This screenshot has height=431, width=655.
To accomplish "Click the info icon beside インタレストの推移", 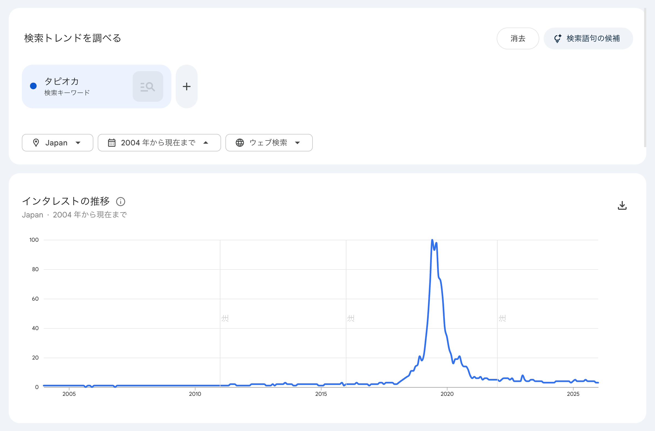I will [121, 202].
